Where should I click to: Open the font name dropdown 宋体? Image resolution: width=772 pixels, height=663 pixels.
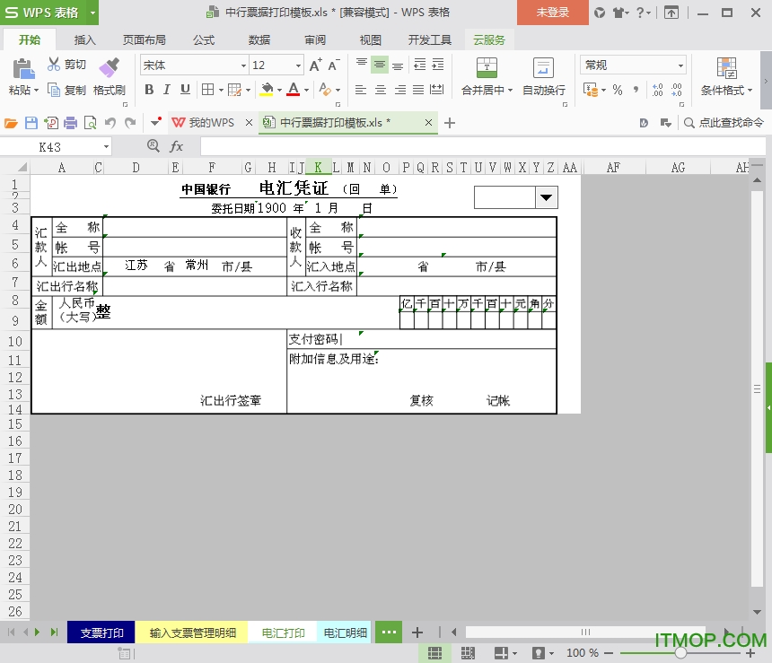(x=243, y=65)
